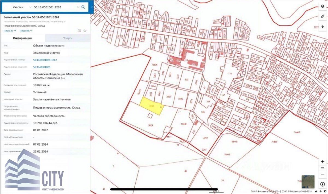Click the value Земли населённых пунктов

(52, 99)
